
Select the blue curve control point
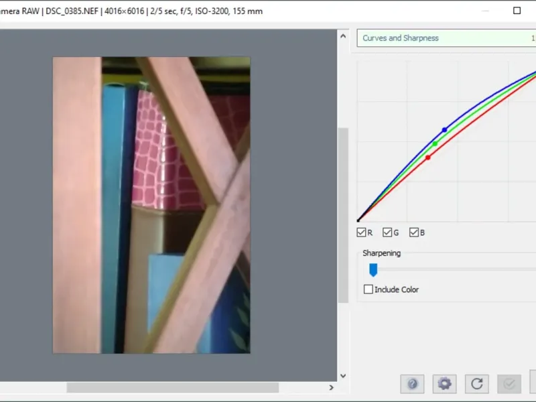(x=444, y=130)
